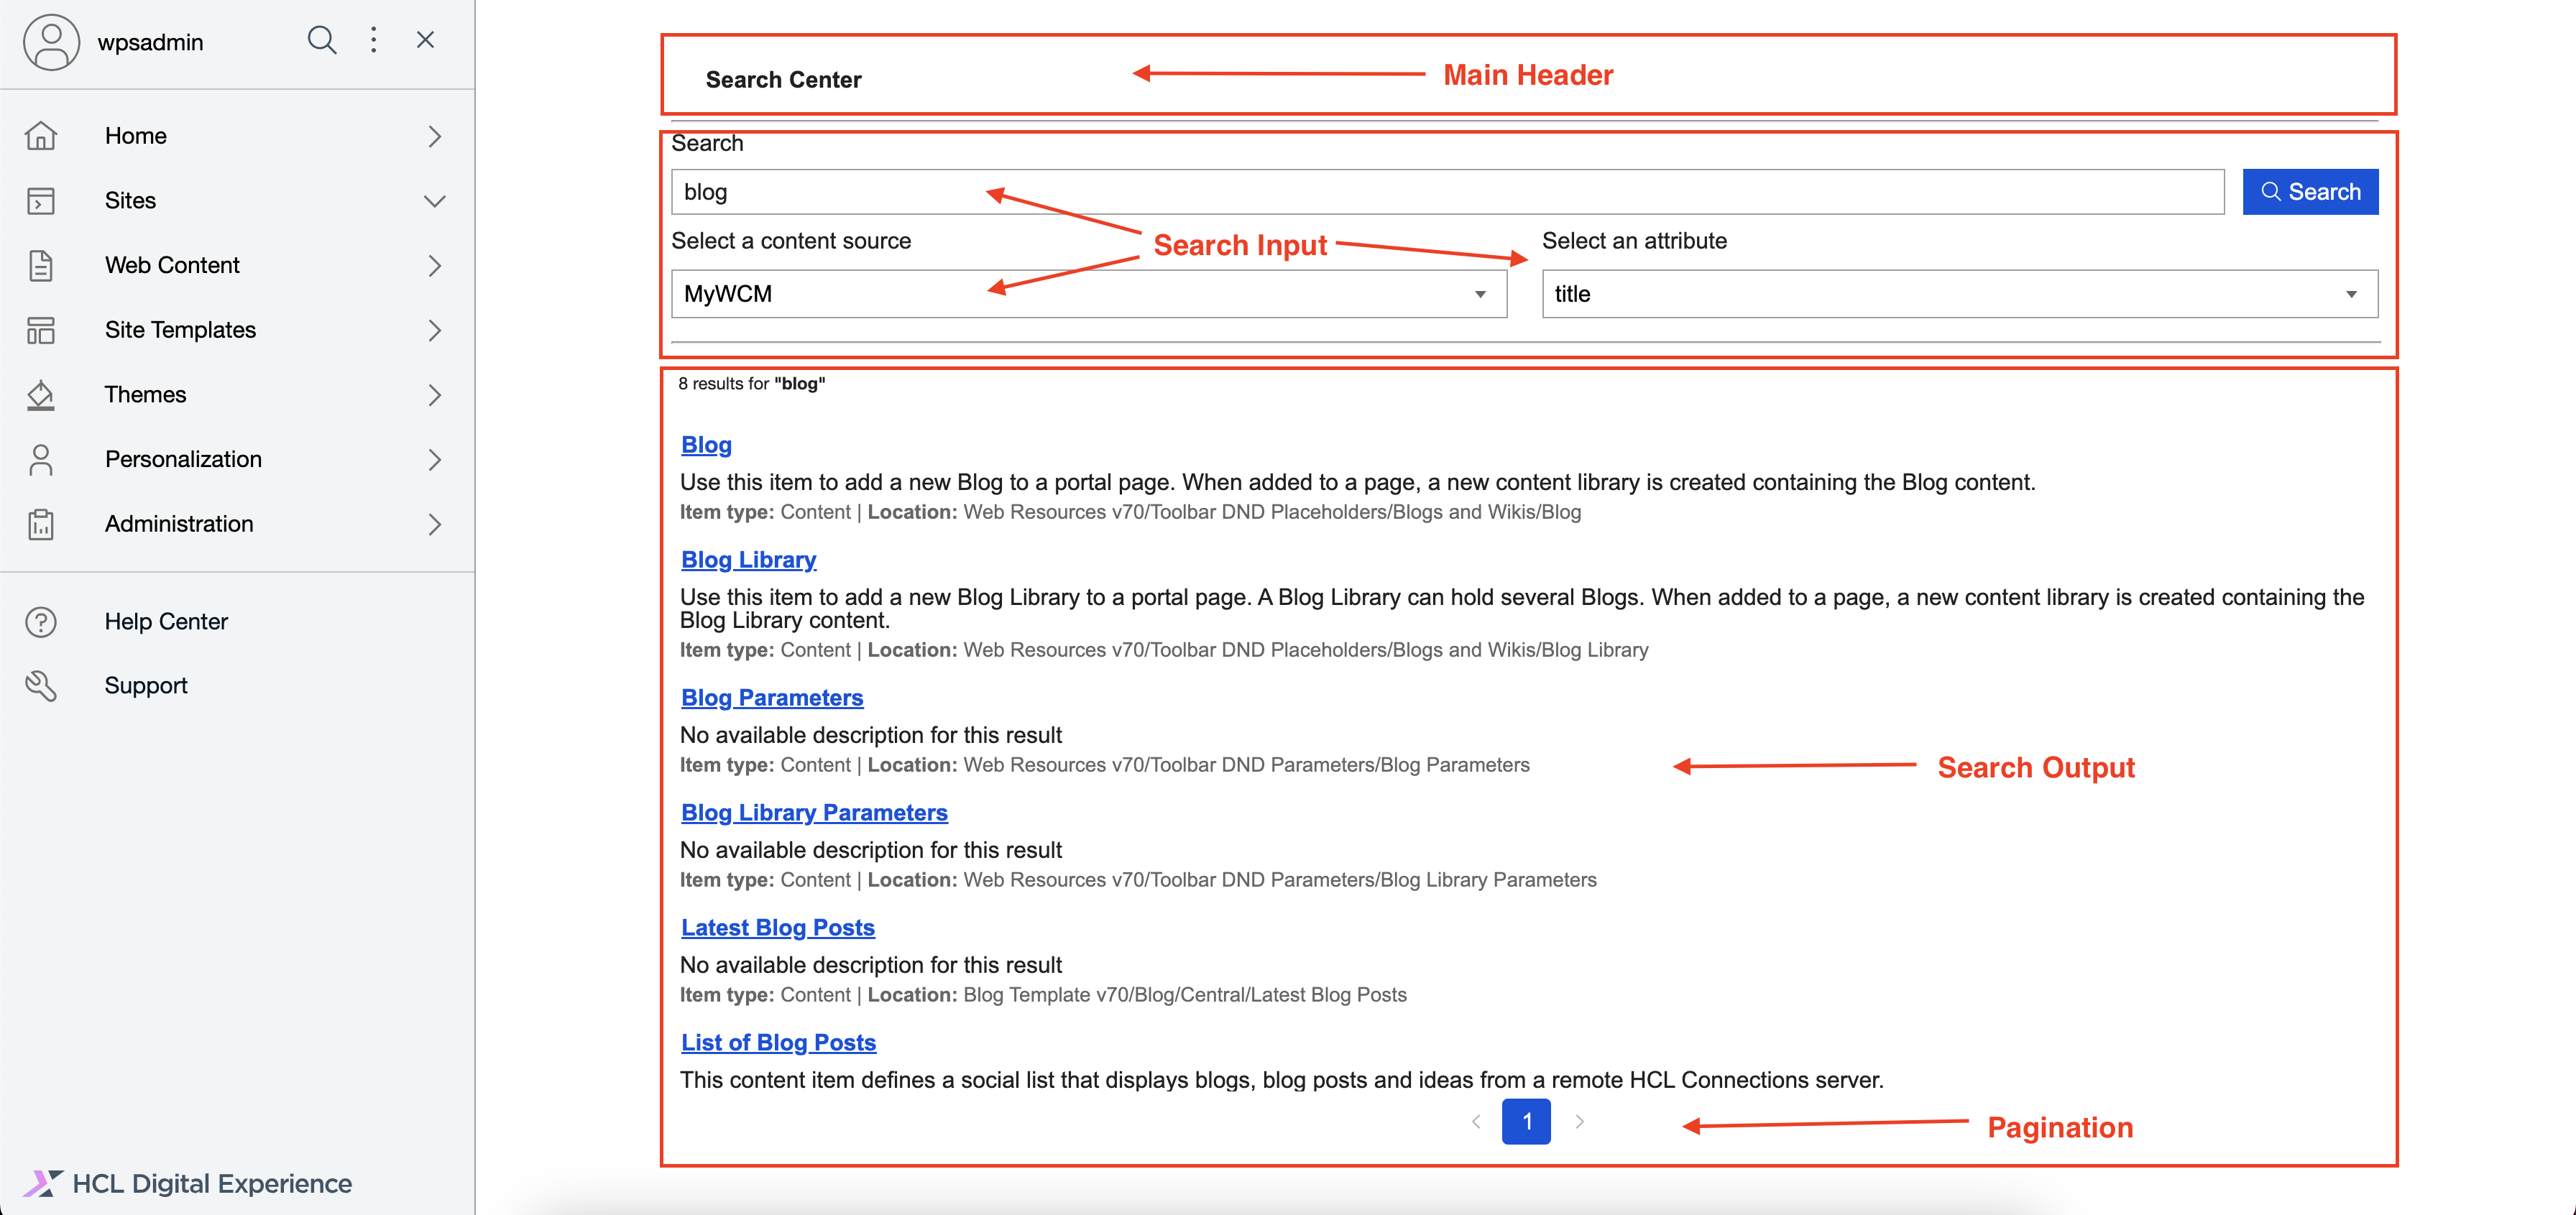This screenshot has width=2576, height=1215.
Task: Click the wpsadmin user avatar icon
Action: pos(51,42)
